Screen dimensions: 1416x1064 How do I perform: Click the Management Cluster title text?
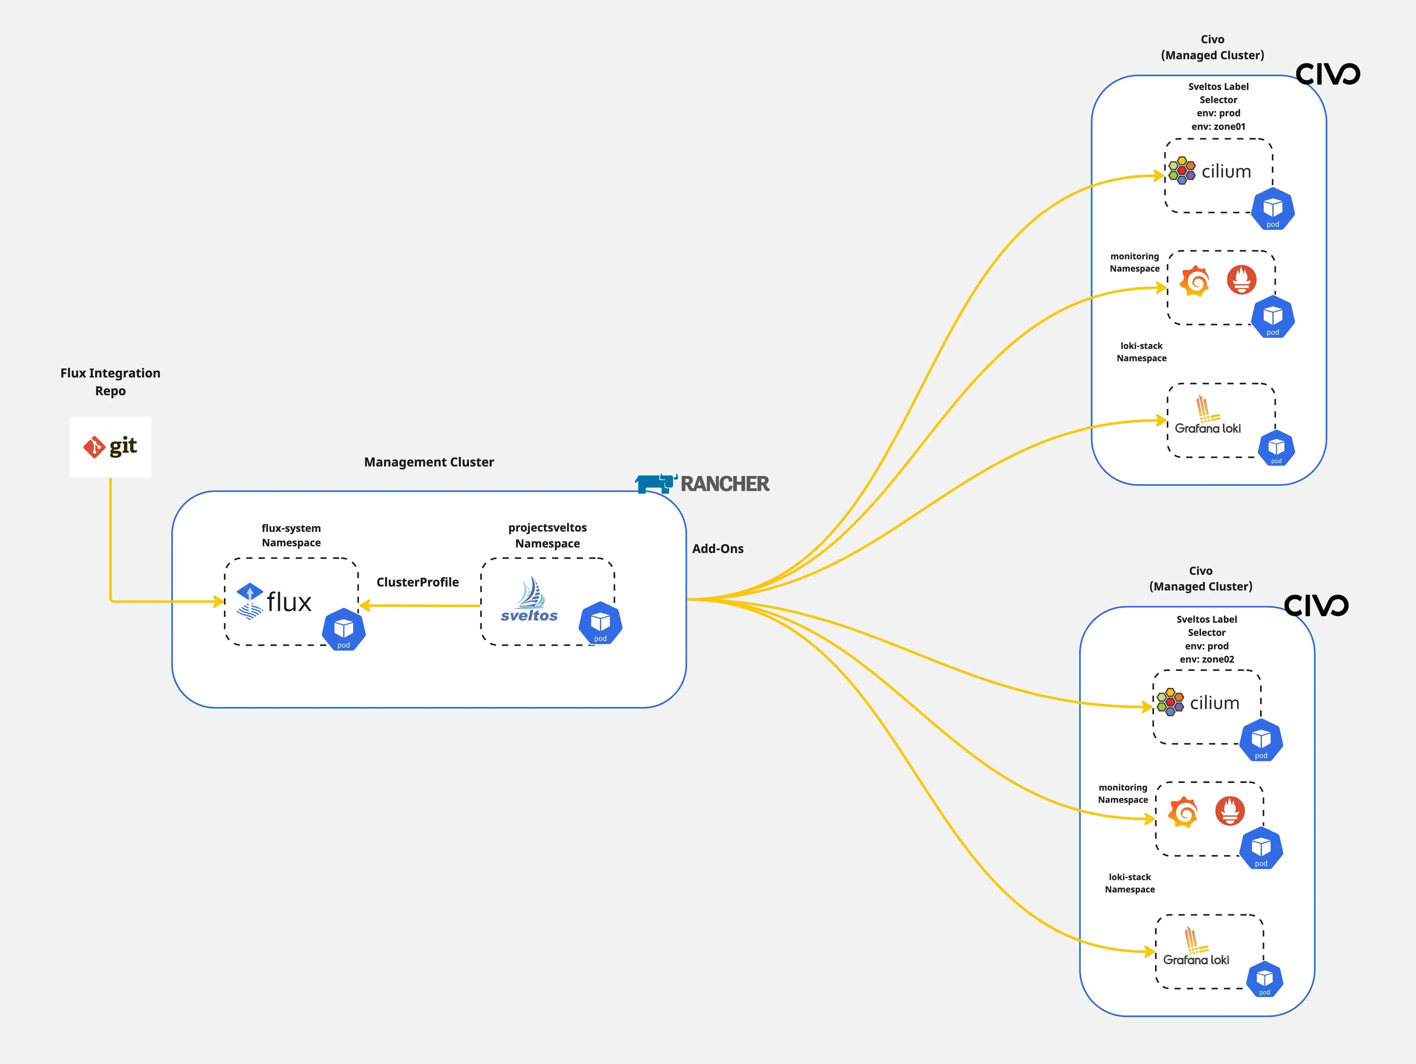pyautogui.click(x=429, y=462)
